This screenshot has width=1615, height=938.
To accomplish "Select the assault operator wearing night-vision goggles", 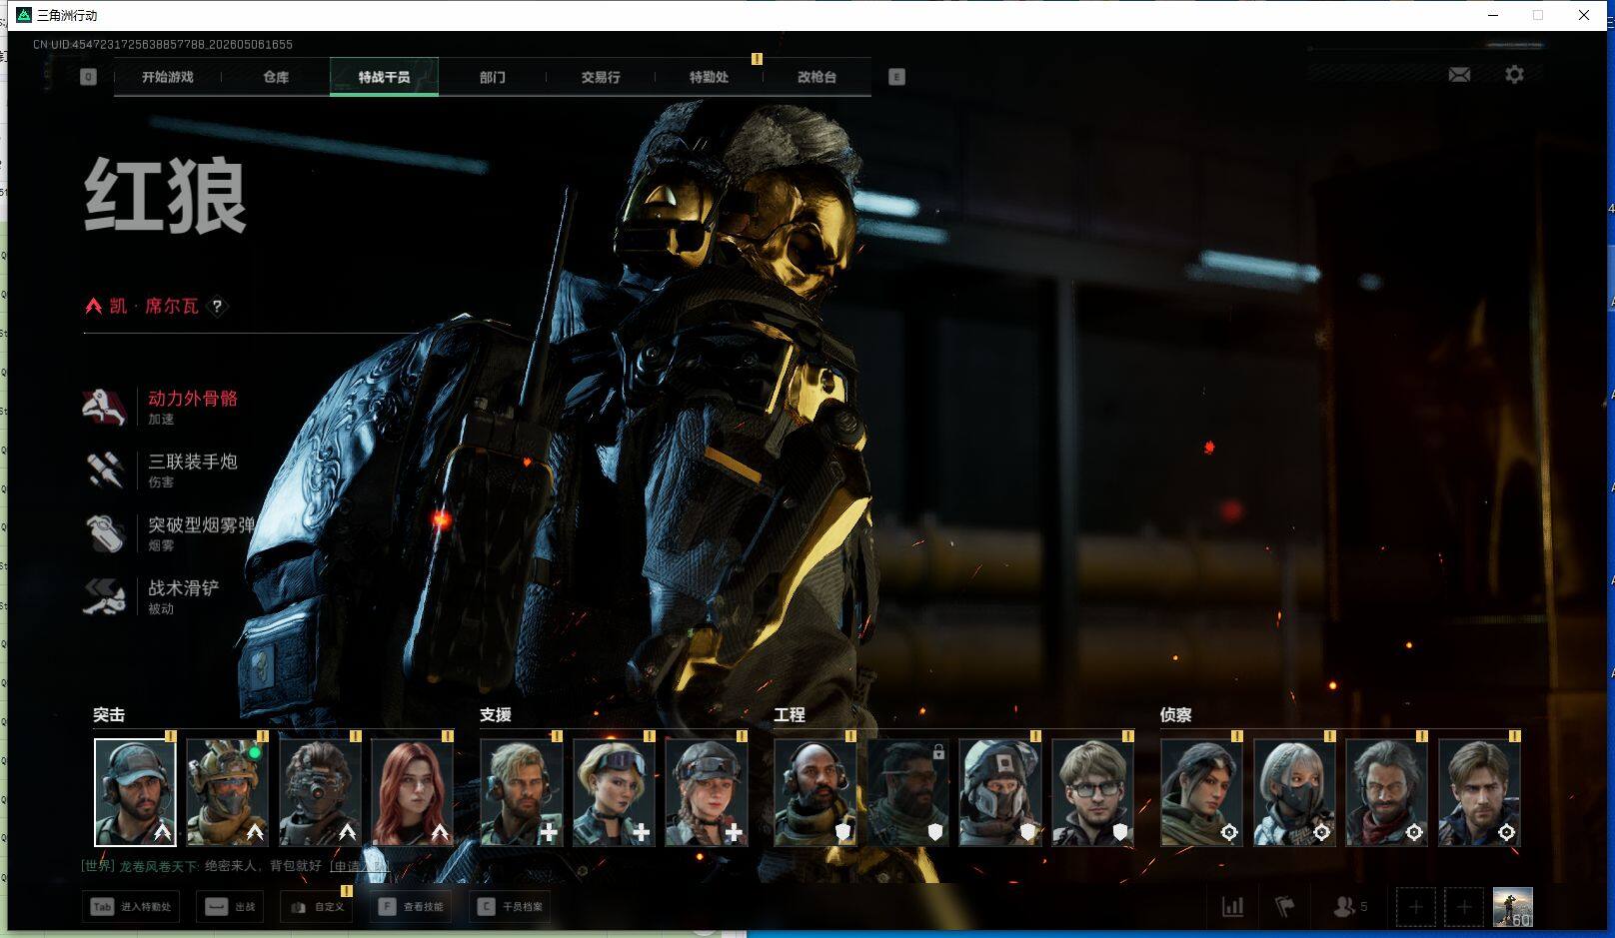I will [x=320, y=792].
